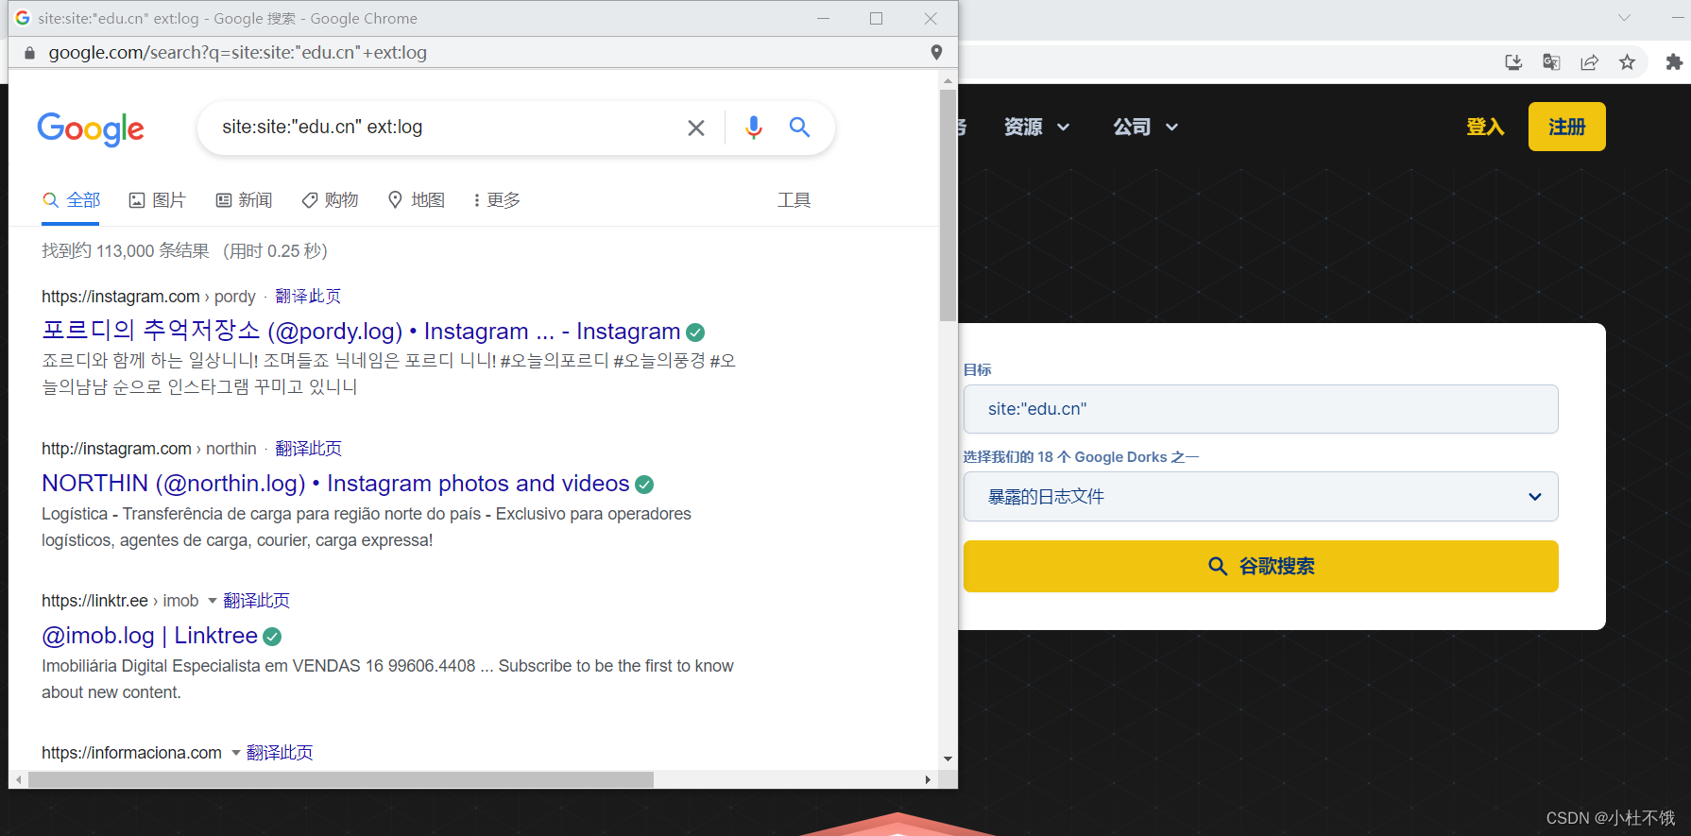Click the https://instagram.com › pordy URL text
The width and height of the screenshot is (1691, 836).
[x=148, y=297]
